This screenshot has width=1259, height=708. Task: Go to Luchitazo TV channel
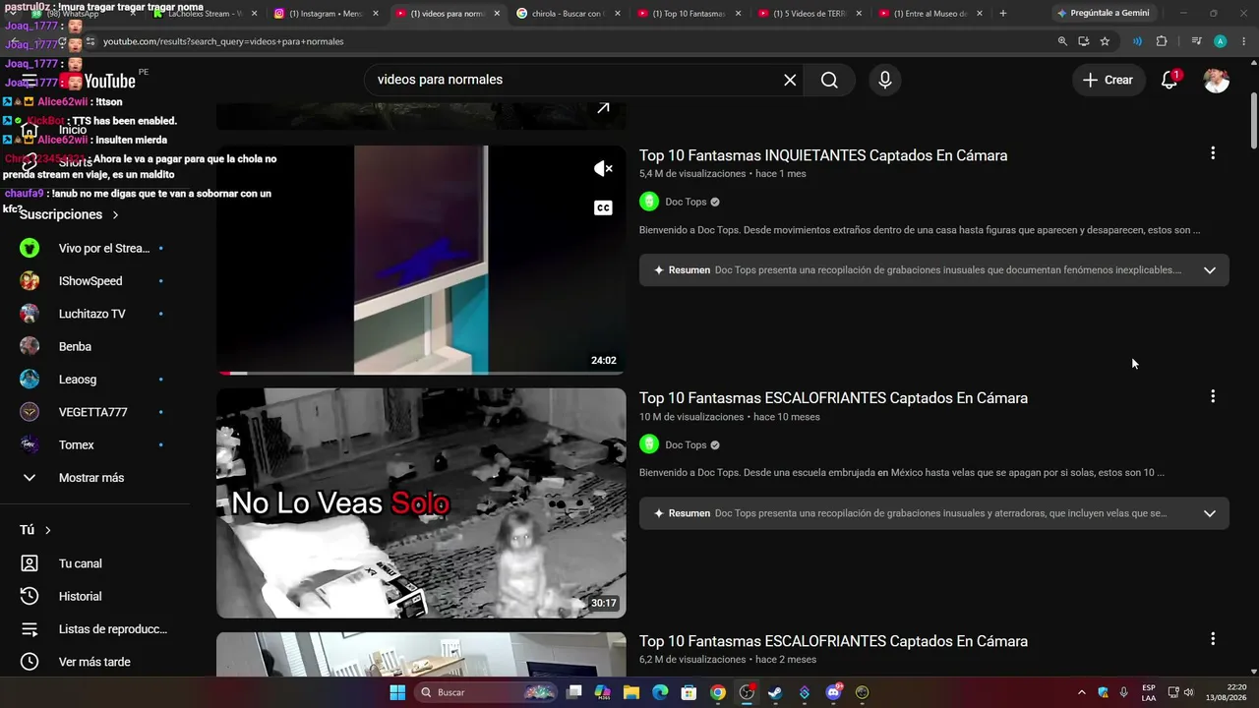click(93, 314)
